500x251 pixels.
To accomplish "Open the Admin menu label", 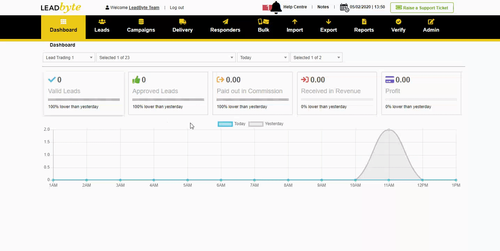I will click(x=431, y=30).
